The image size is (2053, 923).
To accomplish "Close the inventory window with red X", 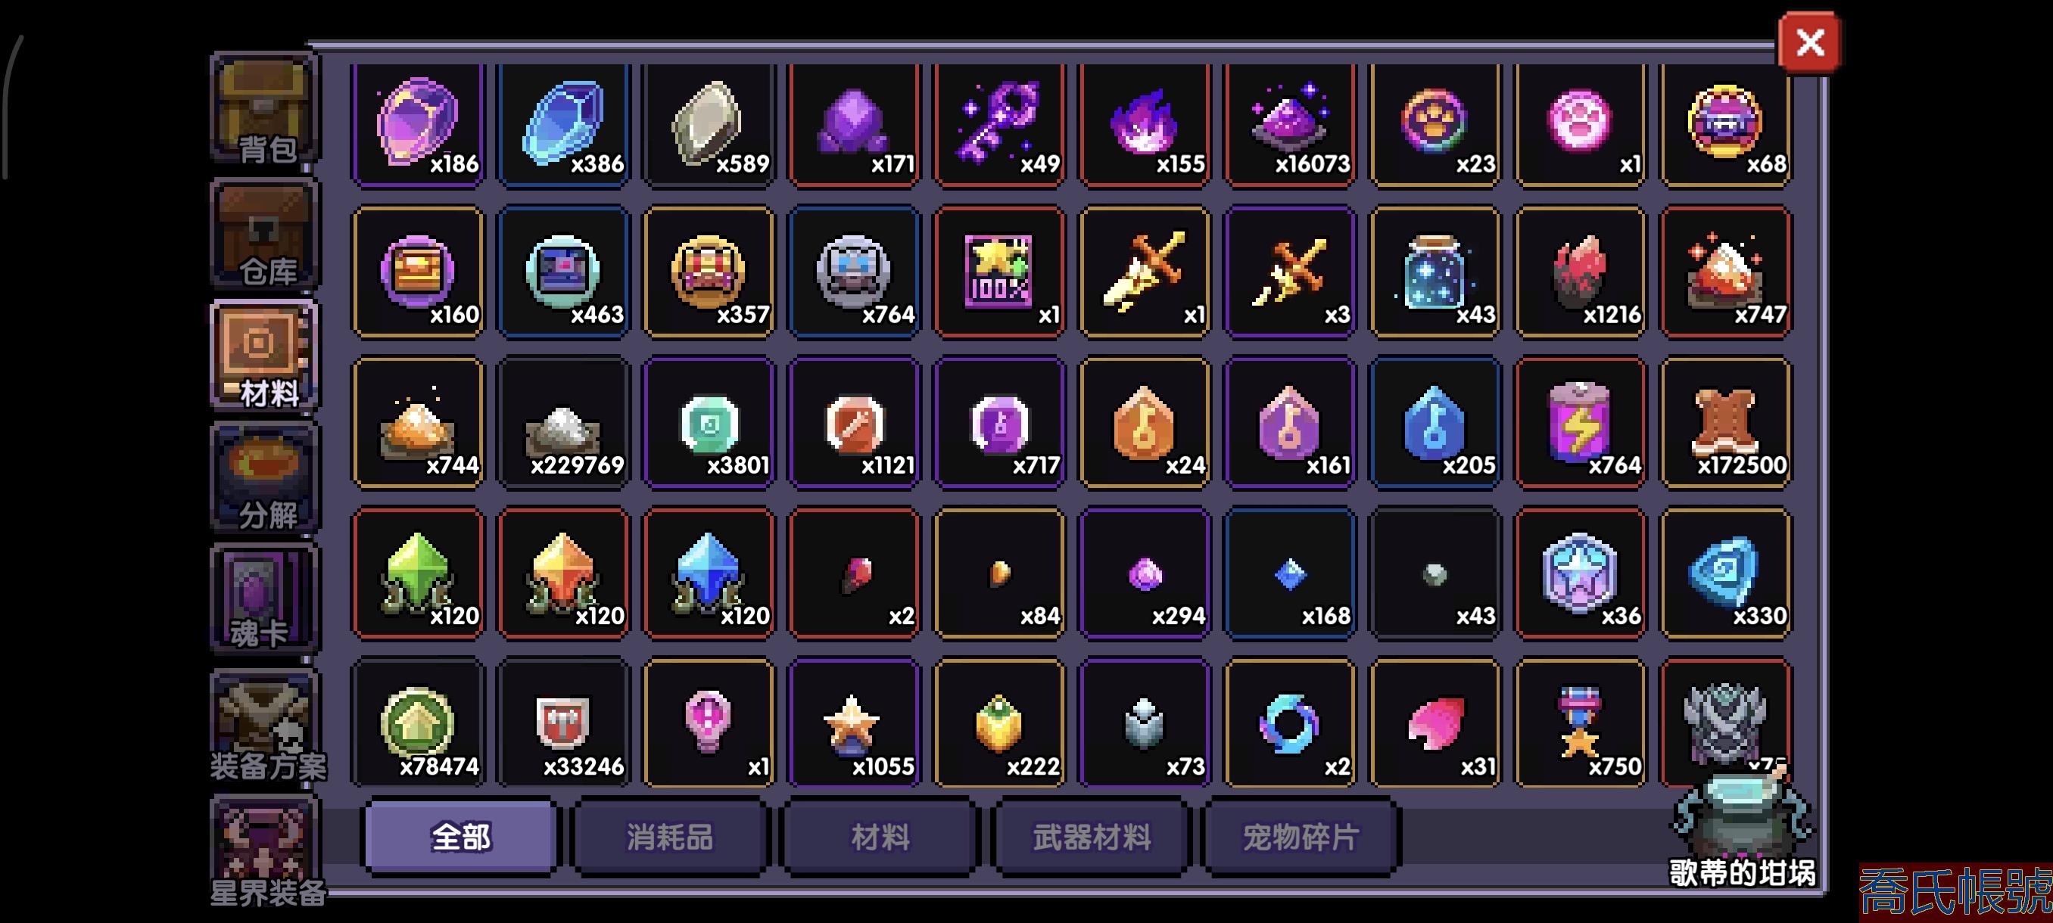I will point(1809,42).
